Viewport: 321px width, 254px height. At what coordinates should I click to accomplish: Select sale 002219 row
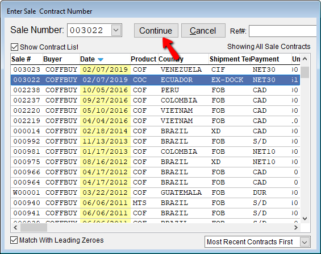155,121
